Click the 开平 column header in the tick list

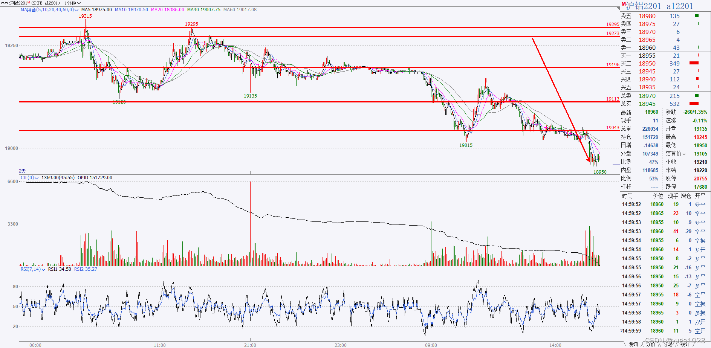[x=700, y=196]
